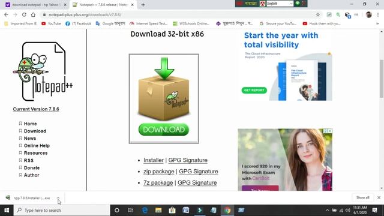Viewport: 384px width, 216px height.
Task: Open the browser Home page icon
Action: point(33,14)
